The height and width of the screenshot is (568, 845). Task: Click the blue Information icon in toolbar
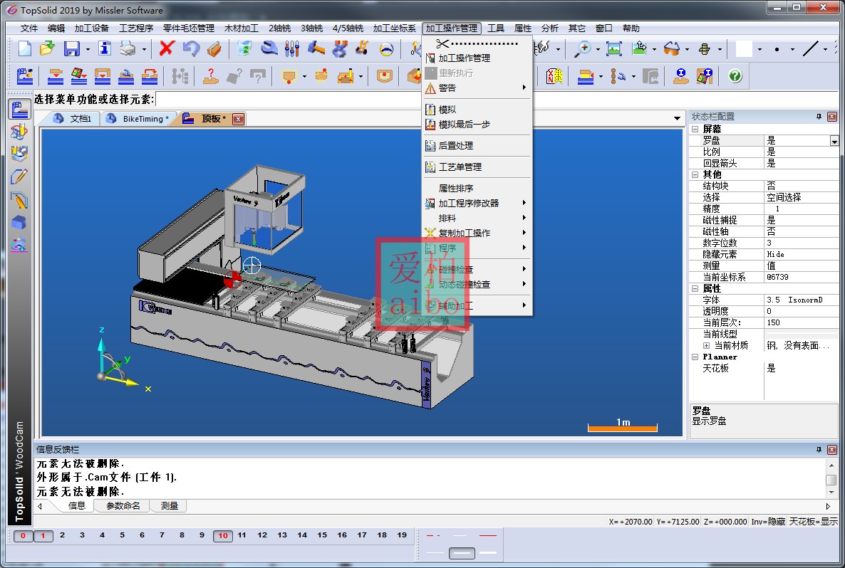(105, 48)
